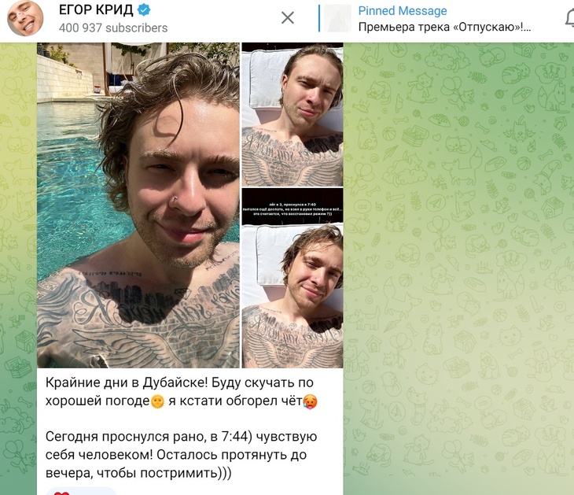Select the Pinned Message header label
This screenshot has height=495, width=574.
pyautogui.click(x=403, y=11)
